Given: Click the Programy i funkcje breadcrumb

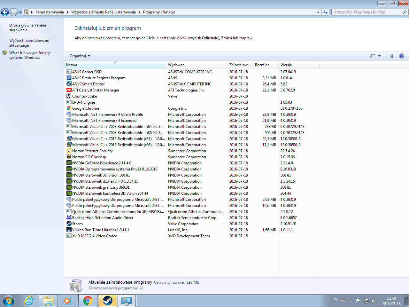Looking at the screenshot, I should 159,12.
